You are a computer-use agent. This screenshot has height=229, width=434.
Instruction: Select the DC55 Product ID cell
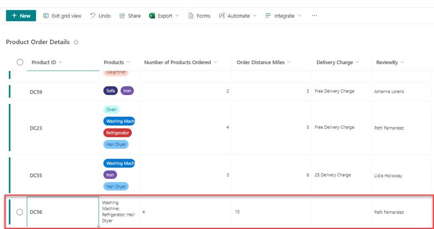[x=63, y=175]
